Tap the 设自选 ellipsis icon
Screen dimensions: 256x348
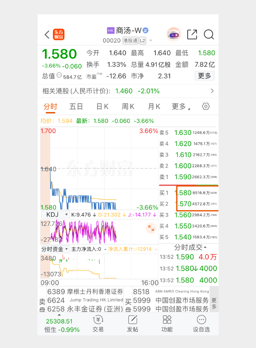point(201,320)
